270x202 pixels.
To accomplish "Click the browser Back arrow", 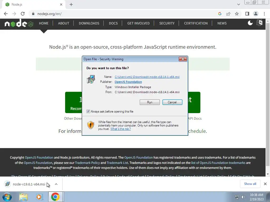I will point(6,14).
